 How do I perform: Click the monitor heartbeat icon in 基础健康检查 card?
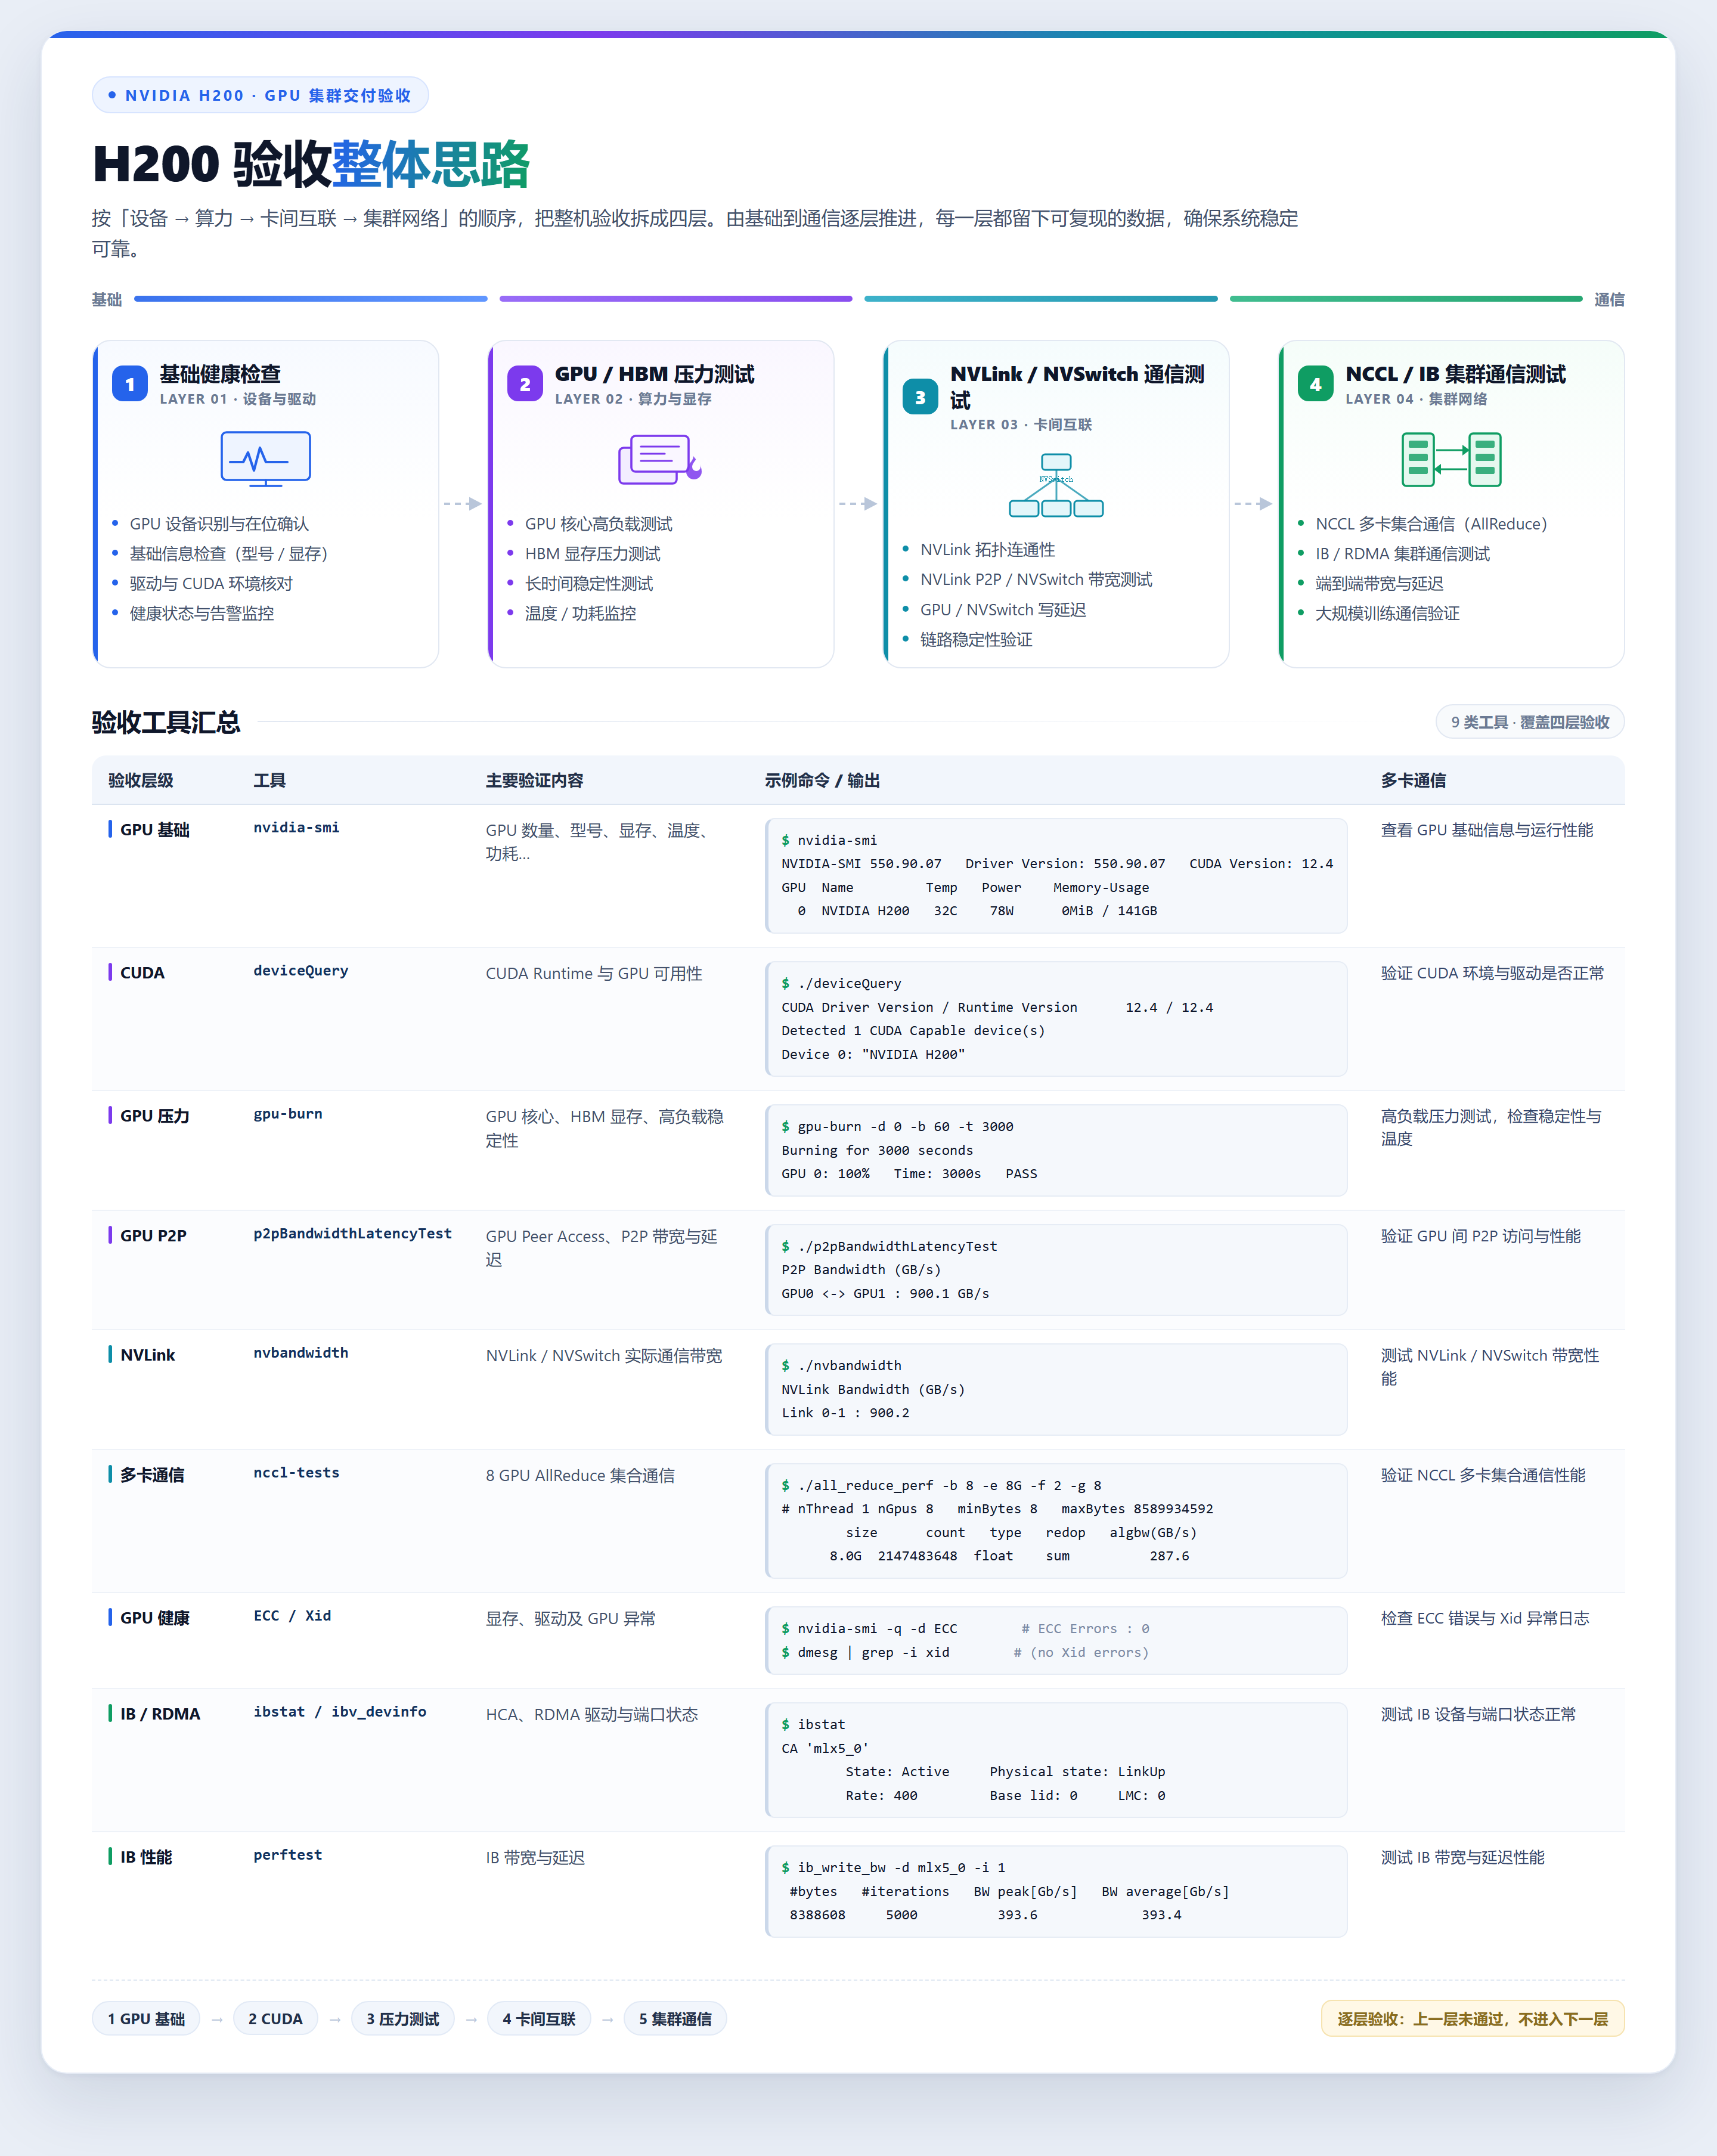[265, 459]
